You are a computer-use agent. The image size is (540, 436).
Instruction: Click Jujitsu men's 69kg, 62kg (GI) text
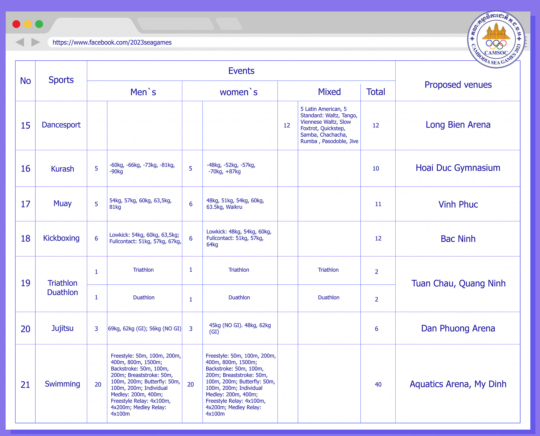coord(144,329)
